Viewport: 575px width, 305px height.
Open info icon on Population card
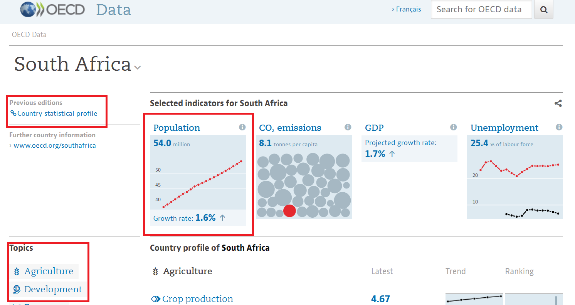pyautogui.click(x=242, y=127)
